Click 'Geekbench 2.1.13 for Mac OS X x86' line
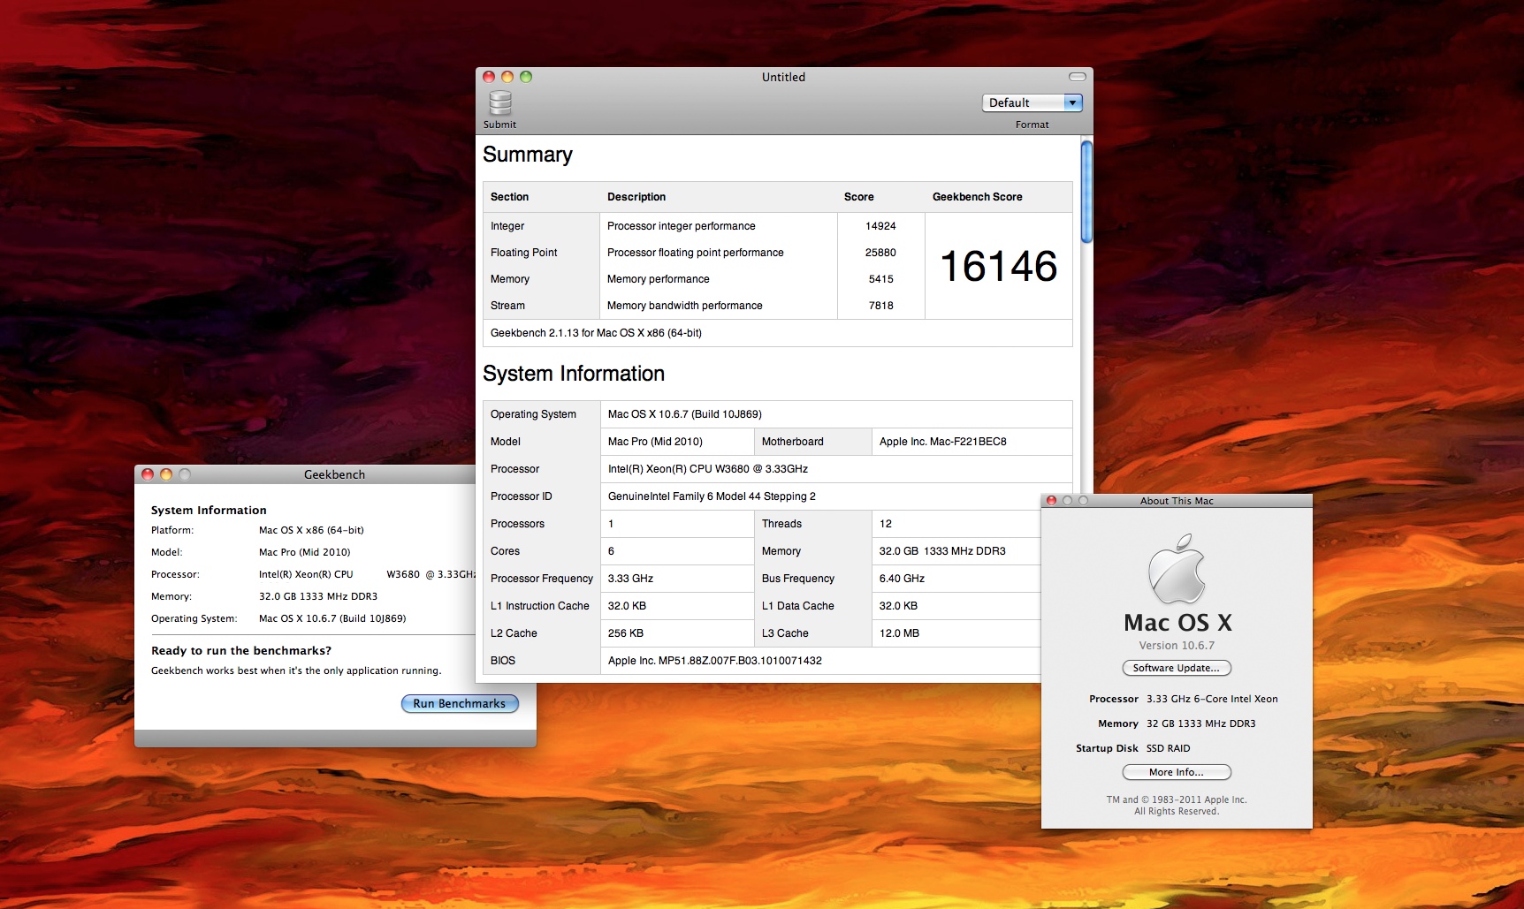This screenshot has width=1524, height=909. (x=596, y=333)
